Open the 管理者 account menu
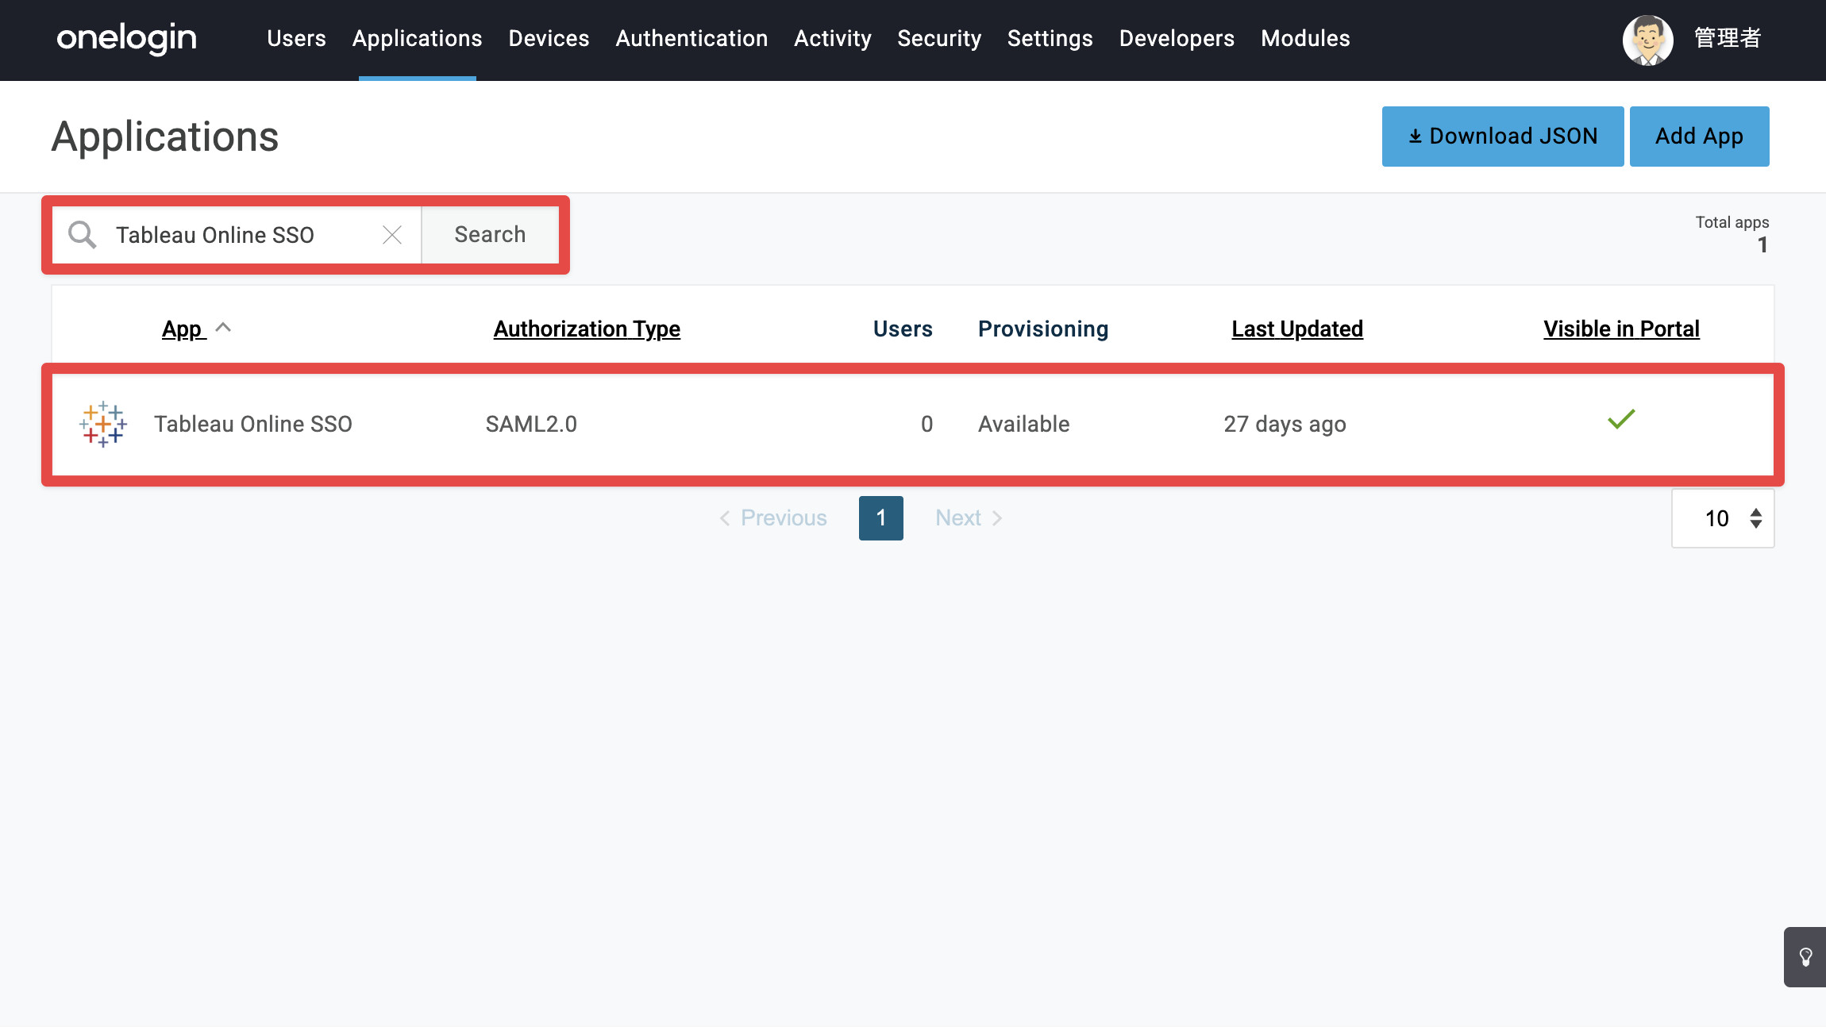The width and height of the screenshot is (1826, 1027). pos(1728,38)
